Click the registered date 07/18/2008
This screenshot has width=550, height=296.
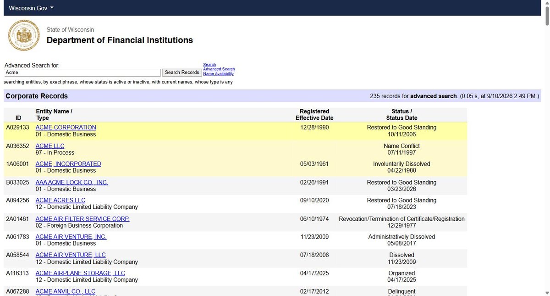(314, 255)
